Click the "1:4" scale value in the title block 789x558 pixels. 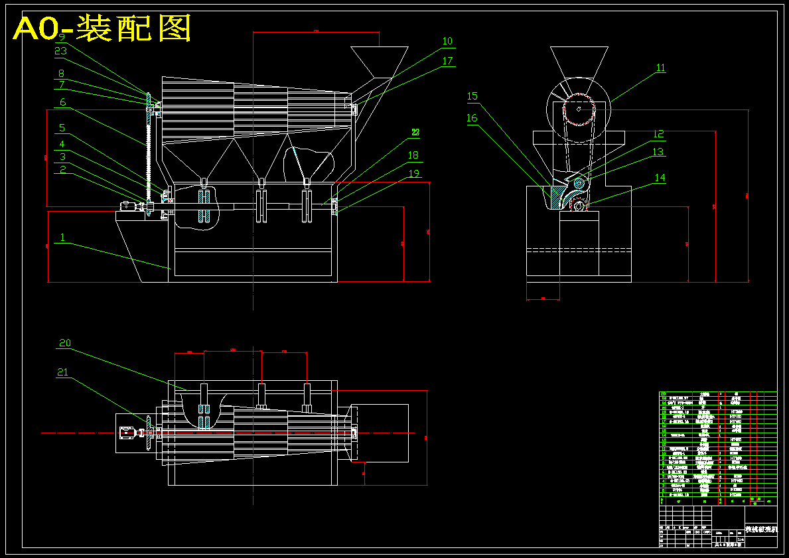click(x=741, y=539)
